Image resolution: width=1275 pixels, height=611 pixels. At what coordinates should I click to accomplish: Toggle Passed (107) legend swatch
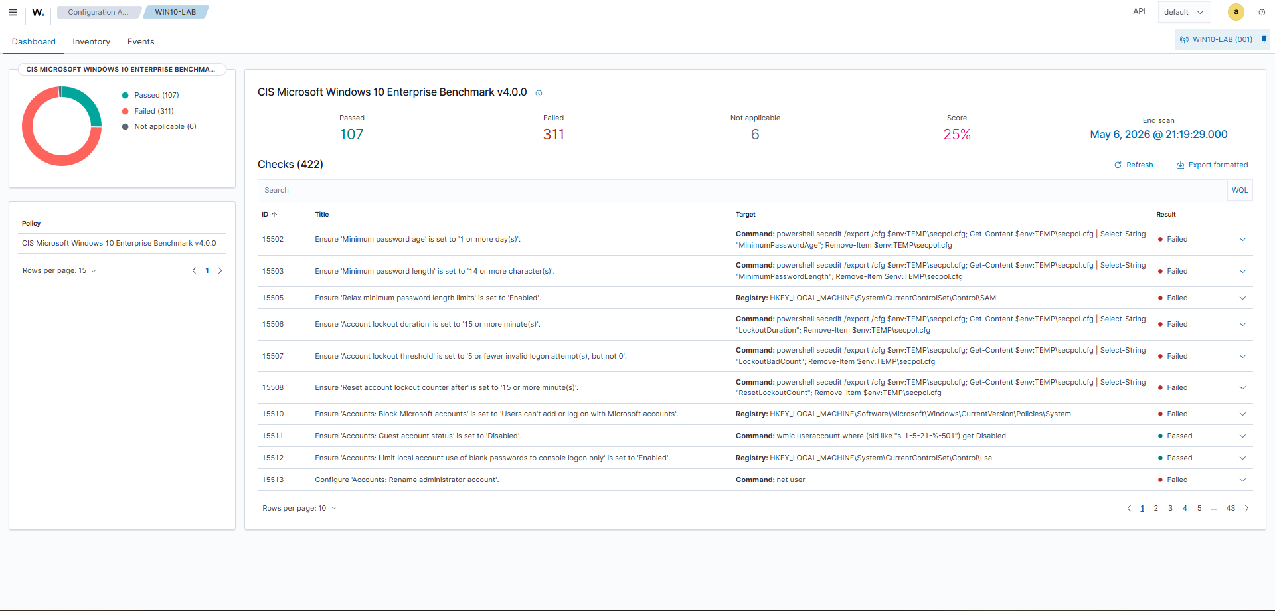(x=125, y=96)
